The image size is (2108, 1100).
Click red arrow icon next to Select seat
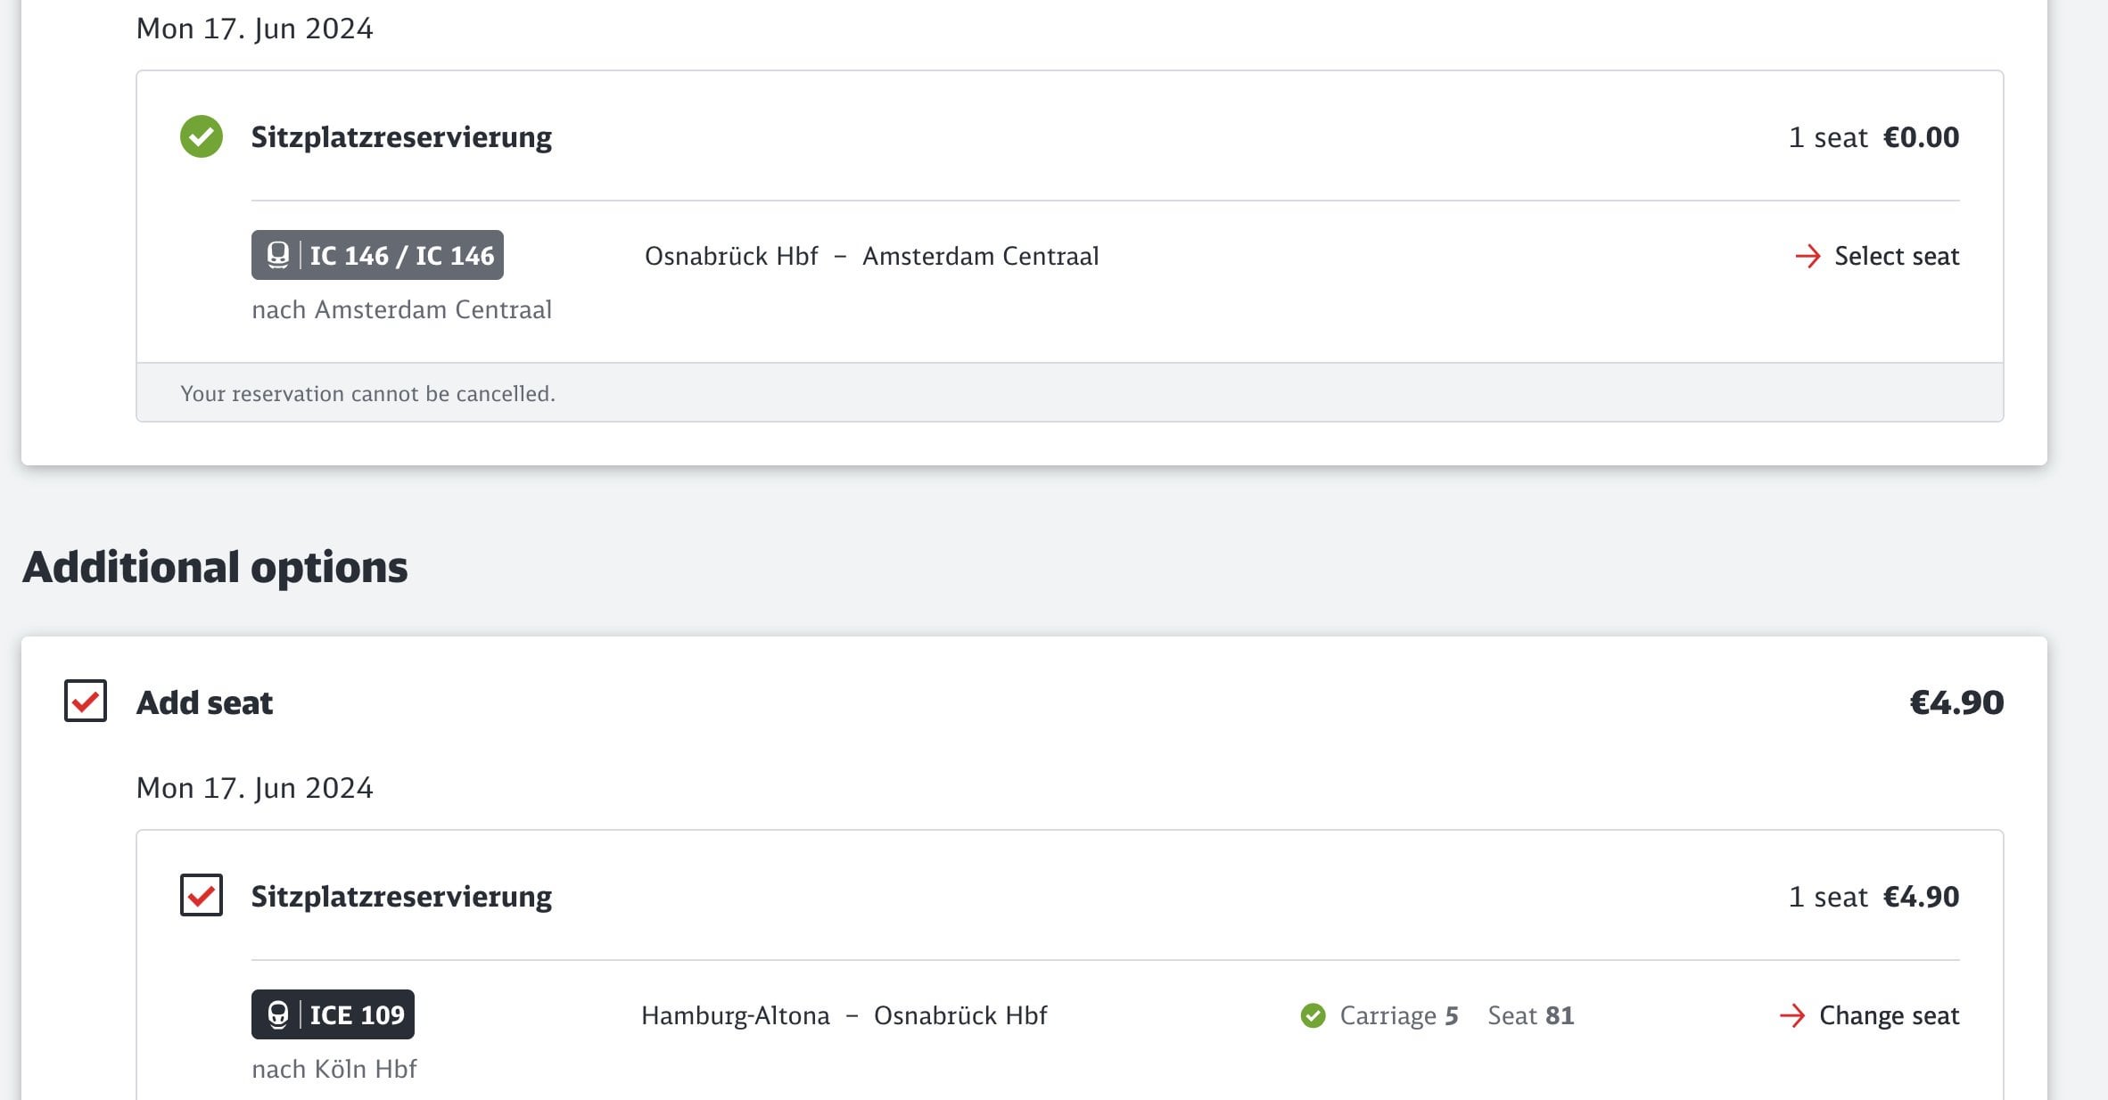[x=1807, y=256]
